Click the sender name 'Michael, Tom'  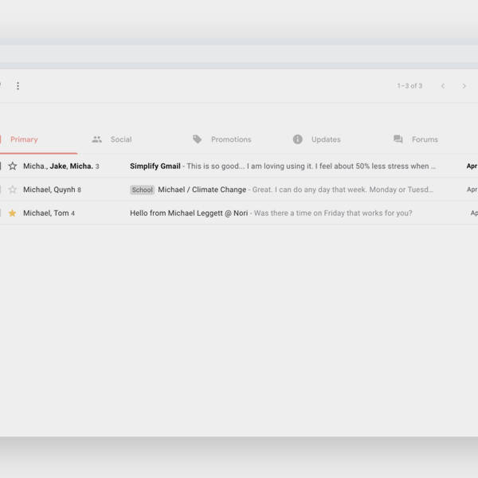point(45,214)
